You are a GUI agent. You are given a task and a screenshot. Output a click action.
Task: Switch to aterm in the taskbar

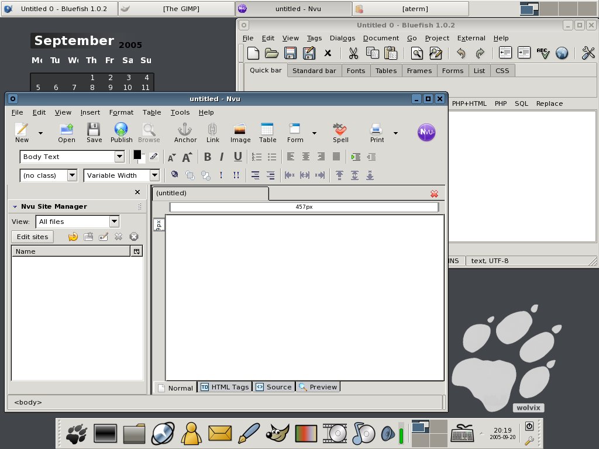(410, 9)
